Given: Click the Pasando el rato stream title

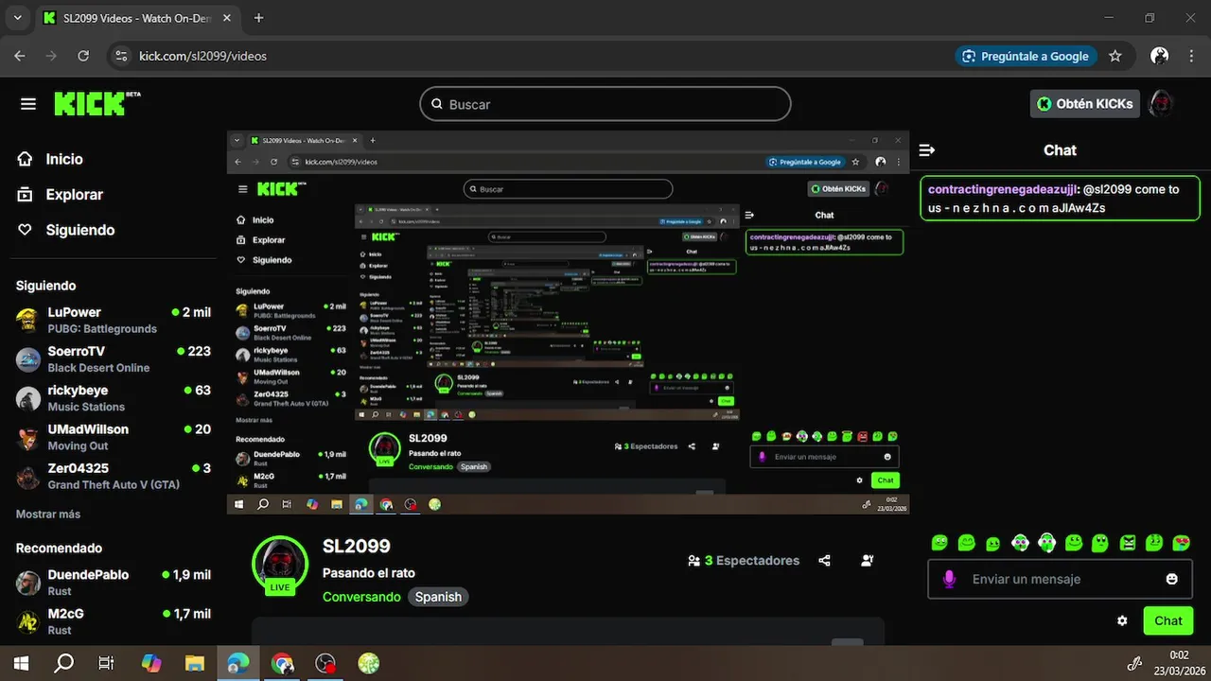Looking at the screenshot, I should 369,572.
